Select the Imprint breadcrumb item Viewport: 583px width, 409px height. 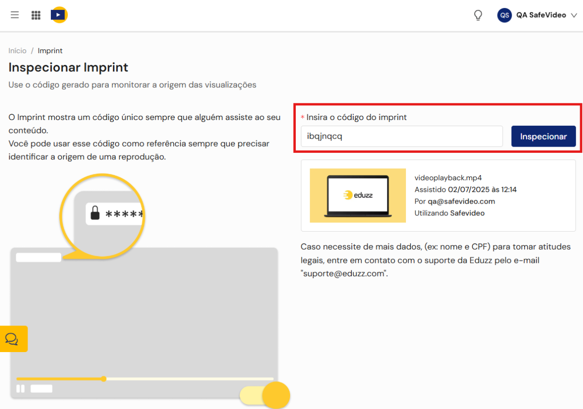50,51
